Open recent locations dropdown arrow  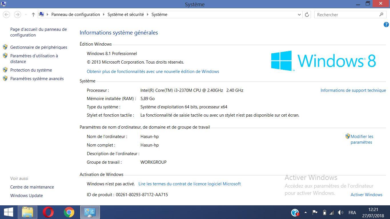point(26,15)
